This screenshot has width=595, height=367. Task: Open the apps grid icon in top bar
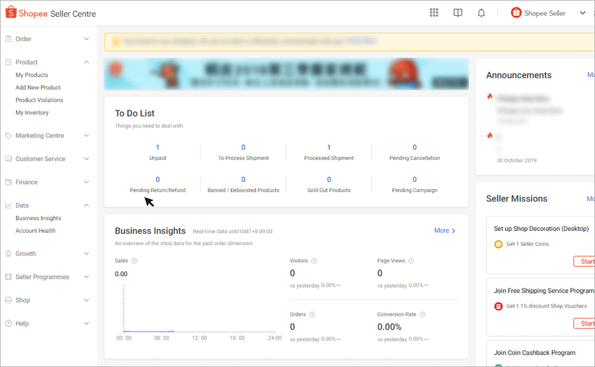coord(434,12)
